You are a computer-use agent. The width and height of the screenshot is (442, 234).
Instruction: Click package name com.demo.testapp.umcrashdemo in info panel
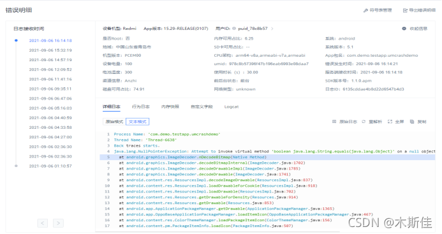[382, 55]
